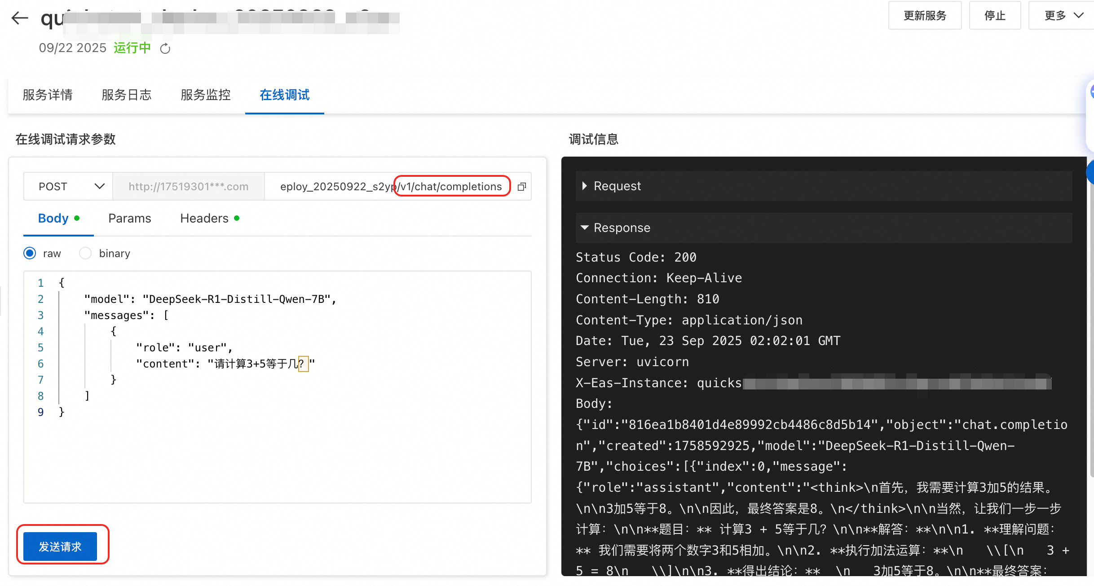Copy the request URL with copy icon
Image resolution: width=1094 pixels, height=586 pixels.
tap(521, 187)
